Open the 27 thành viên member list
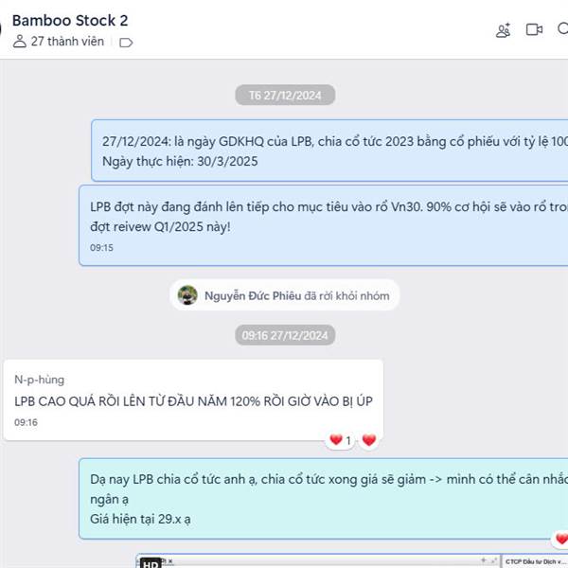 pos(67,42)
